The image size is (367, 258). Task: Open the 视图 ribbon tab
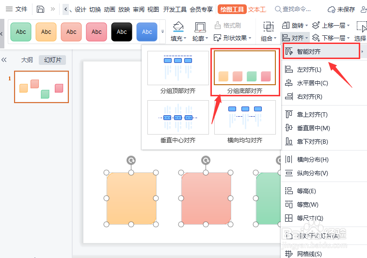[153, 9]
